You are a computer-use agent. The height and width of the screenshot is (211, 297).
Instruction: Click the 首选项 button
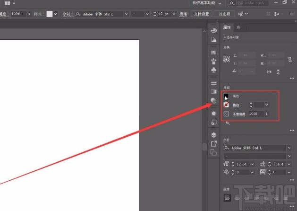pyautogui.click(x=224, y=14)
